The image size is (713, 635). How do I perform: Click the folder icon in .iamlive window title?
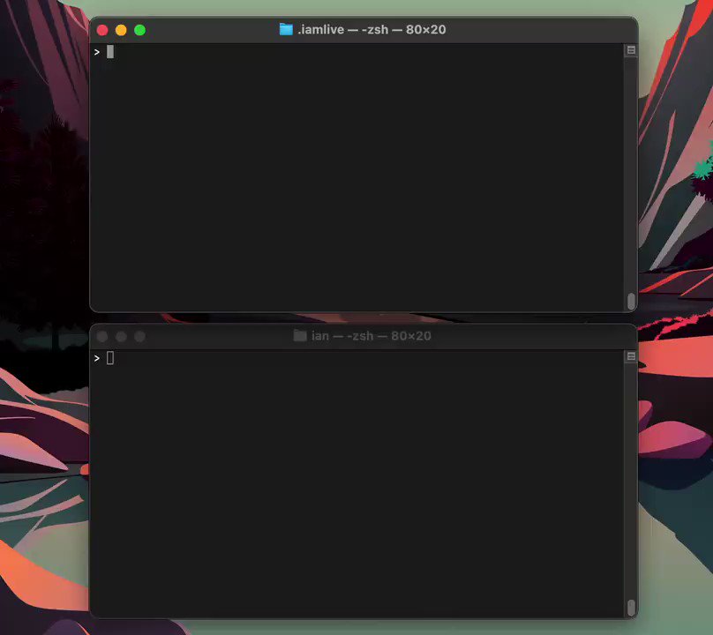(286, 30)
